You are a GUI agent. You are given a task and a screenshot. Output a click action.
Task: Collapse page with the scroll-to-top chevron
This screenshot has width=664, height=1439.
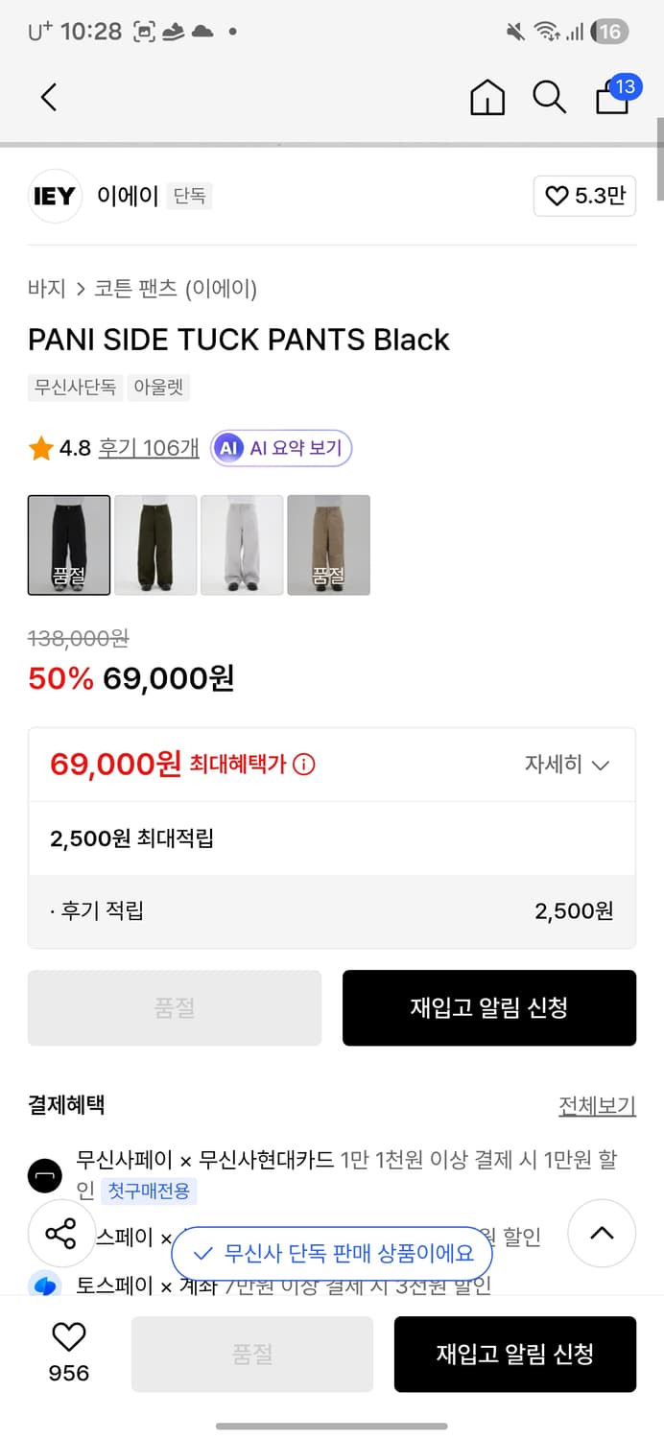tap(602, 1235)
